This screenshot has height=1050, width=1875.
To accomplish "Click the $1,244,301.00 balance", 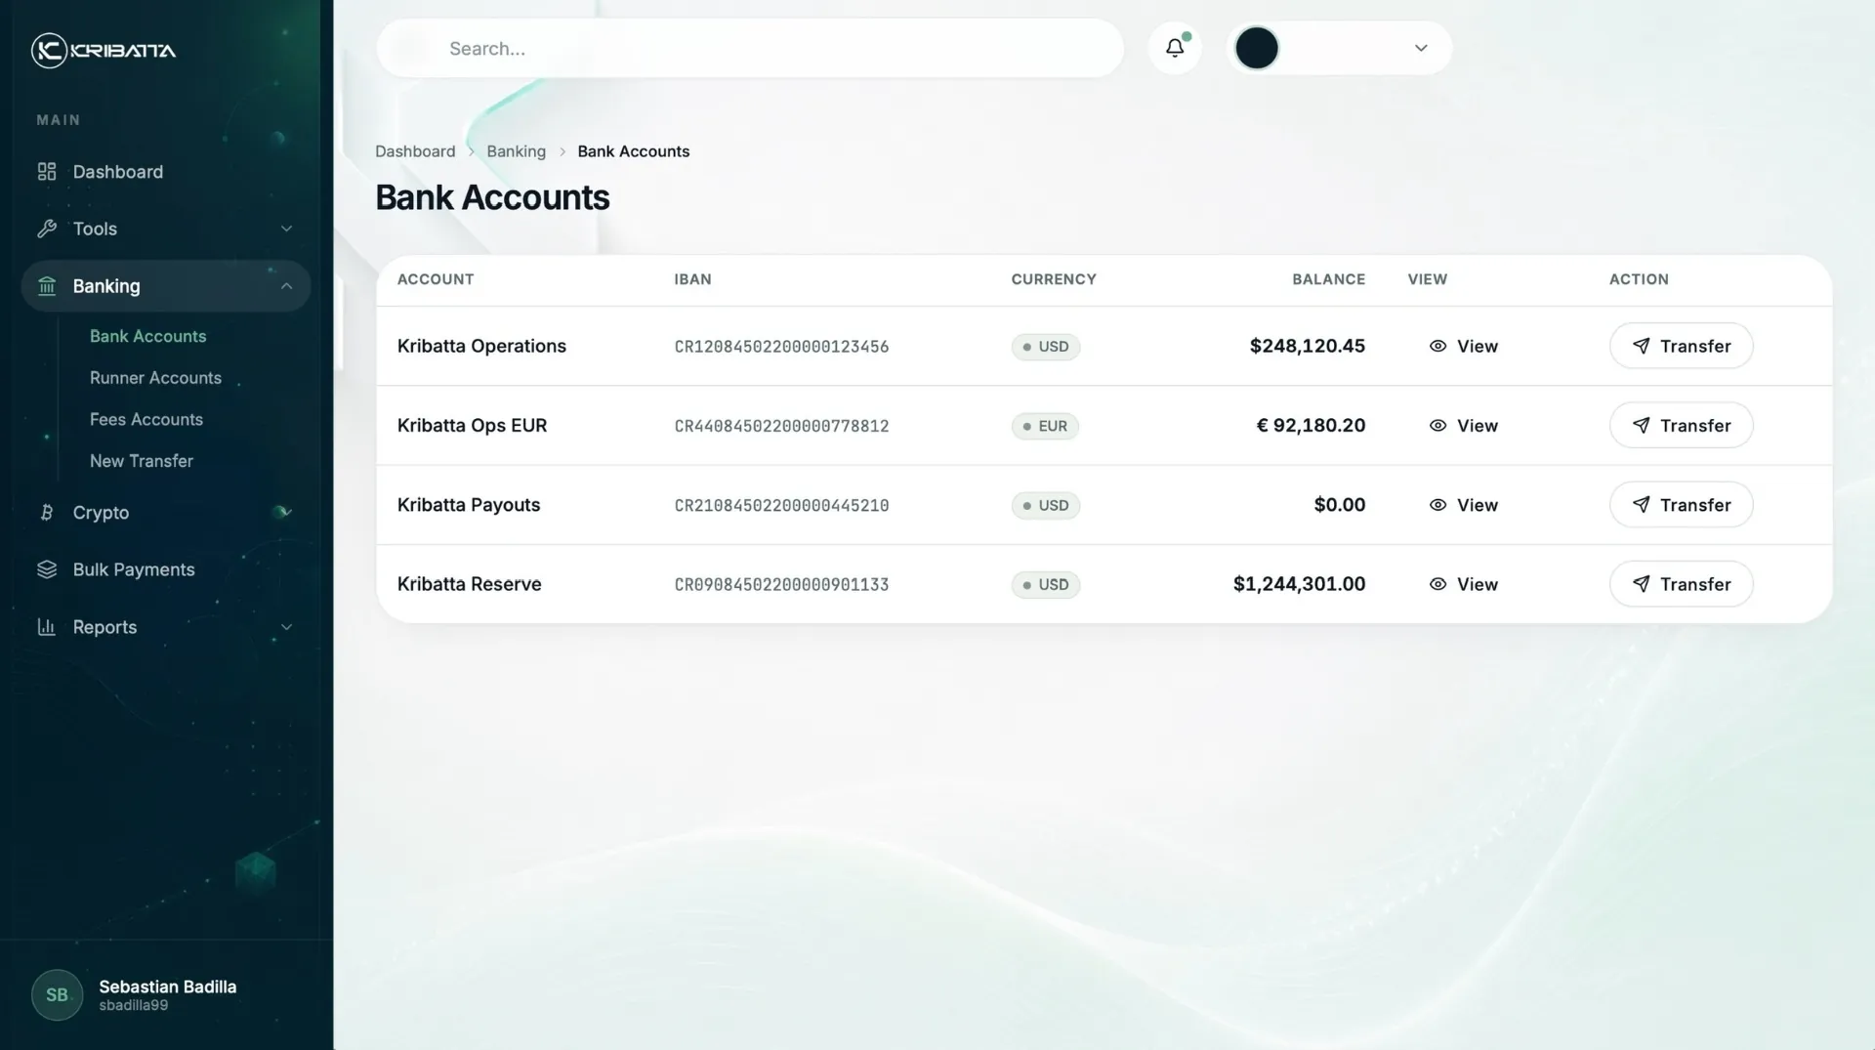I will point(1299,584).
